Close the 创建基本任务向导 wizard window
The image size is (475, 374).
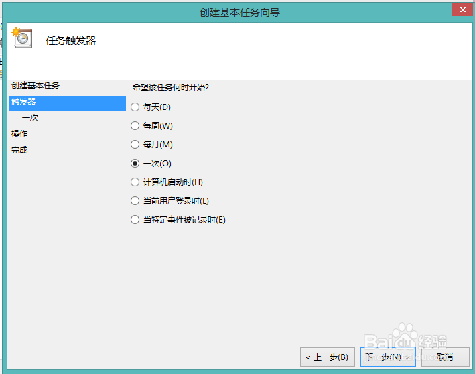click(462, 9)
